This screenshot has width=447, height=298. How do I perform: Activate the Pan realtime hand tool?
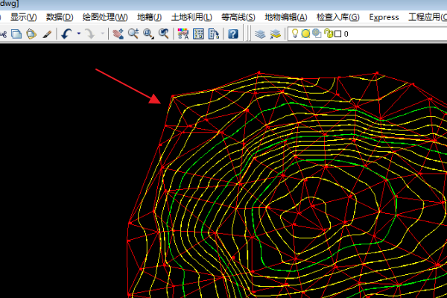pyautogui.click(x=118, y=34)
